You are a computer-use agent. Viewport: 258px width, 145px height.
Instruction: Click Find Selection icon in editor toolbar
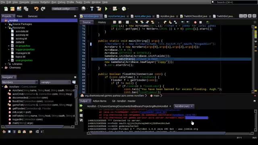tap(137, 22)
